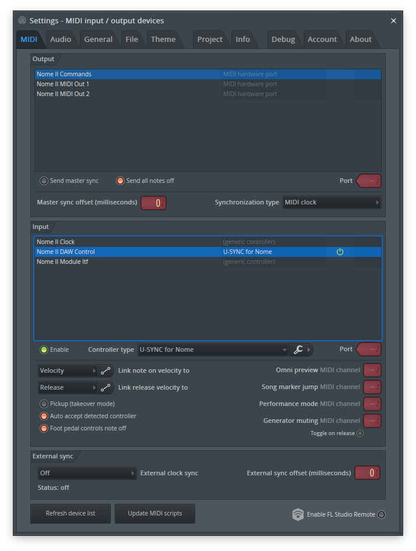
Task: Select Nome II DAW Control input device
Action: pos(208,252)
